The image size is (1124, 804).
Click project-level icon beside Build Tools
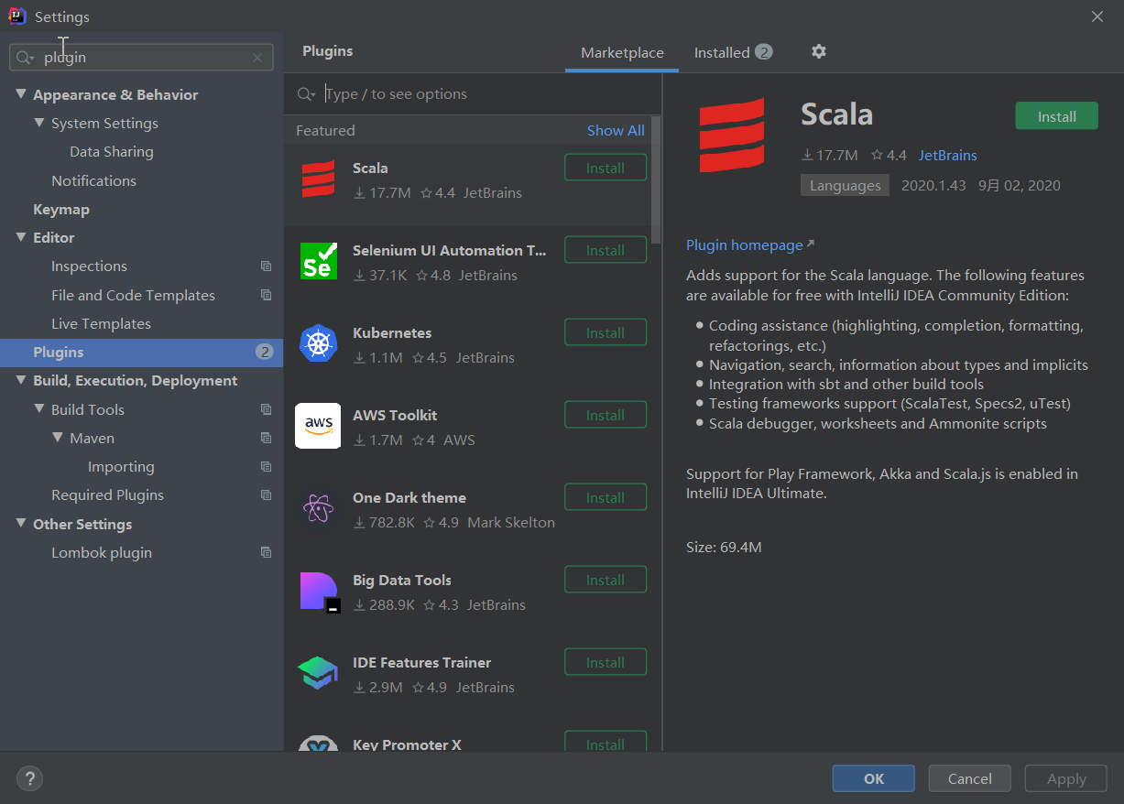[266, 409]
